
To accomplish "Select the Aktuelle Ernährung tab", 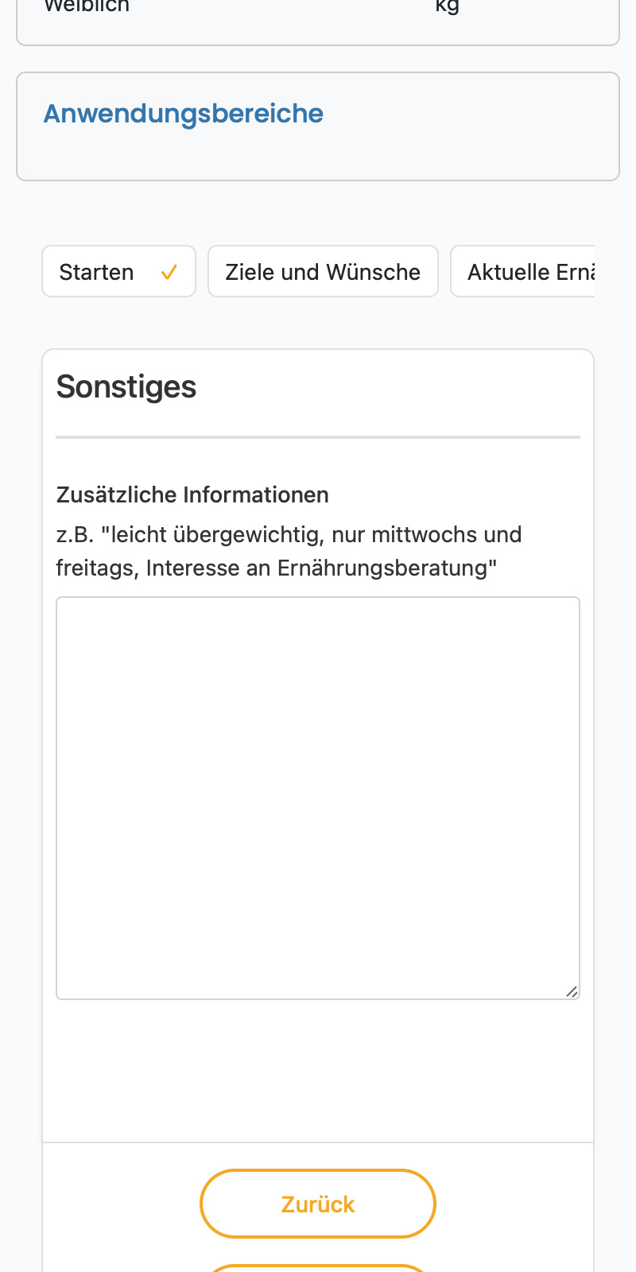I will coord(523,271).
